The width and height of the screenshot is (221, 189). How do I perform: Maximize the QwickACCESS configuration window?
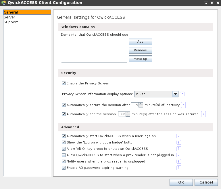[x=212, y=3]
